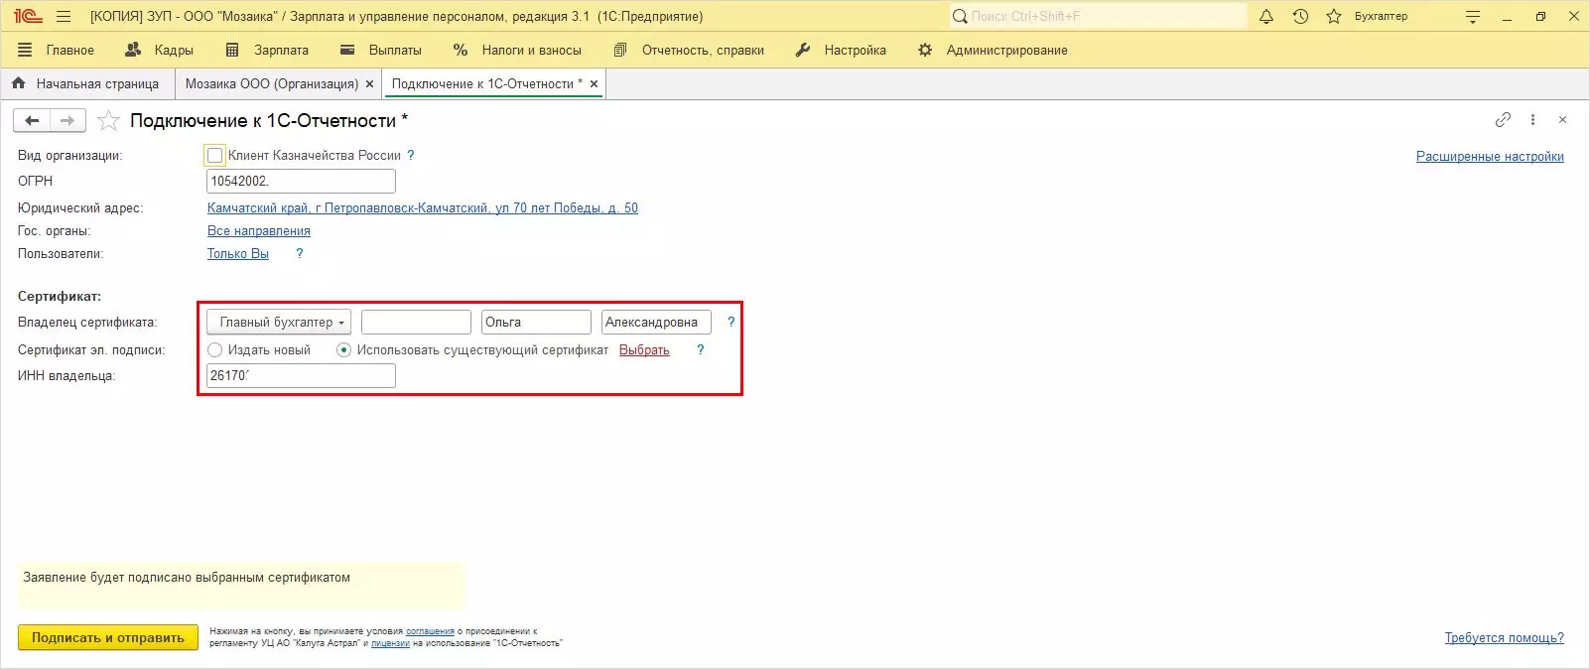
Task: Open notifications bell icon
Action: (1266, 16)
